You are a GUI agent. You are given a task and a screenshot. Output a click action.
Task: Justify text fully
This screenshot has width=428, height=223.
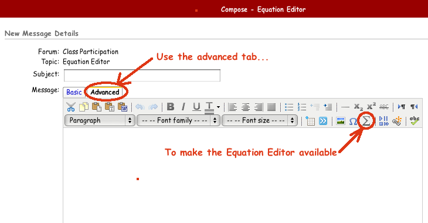click(271, 107)
